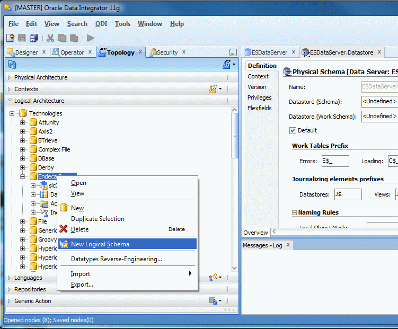Open the Tools menu
Image resolution: width=398 pixels, height=329 pixels.
(x=122, y=24)
